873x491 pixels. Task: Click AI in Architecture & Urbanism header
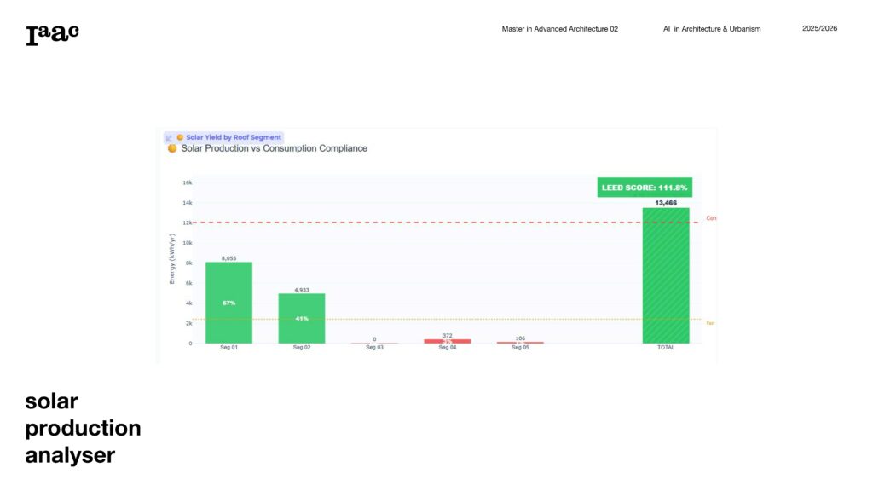[712, 29]
